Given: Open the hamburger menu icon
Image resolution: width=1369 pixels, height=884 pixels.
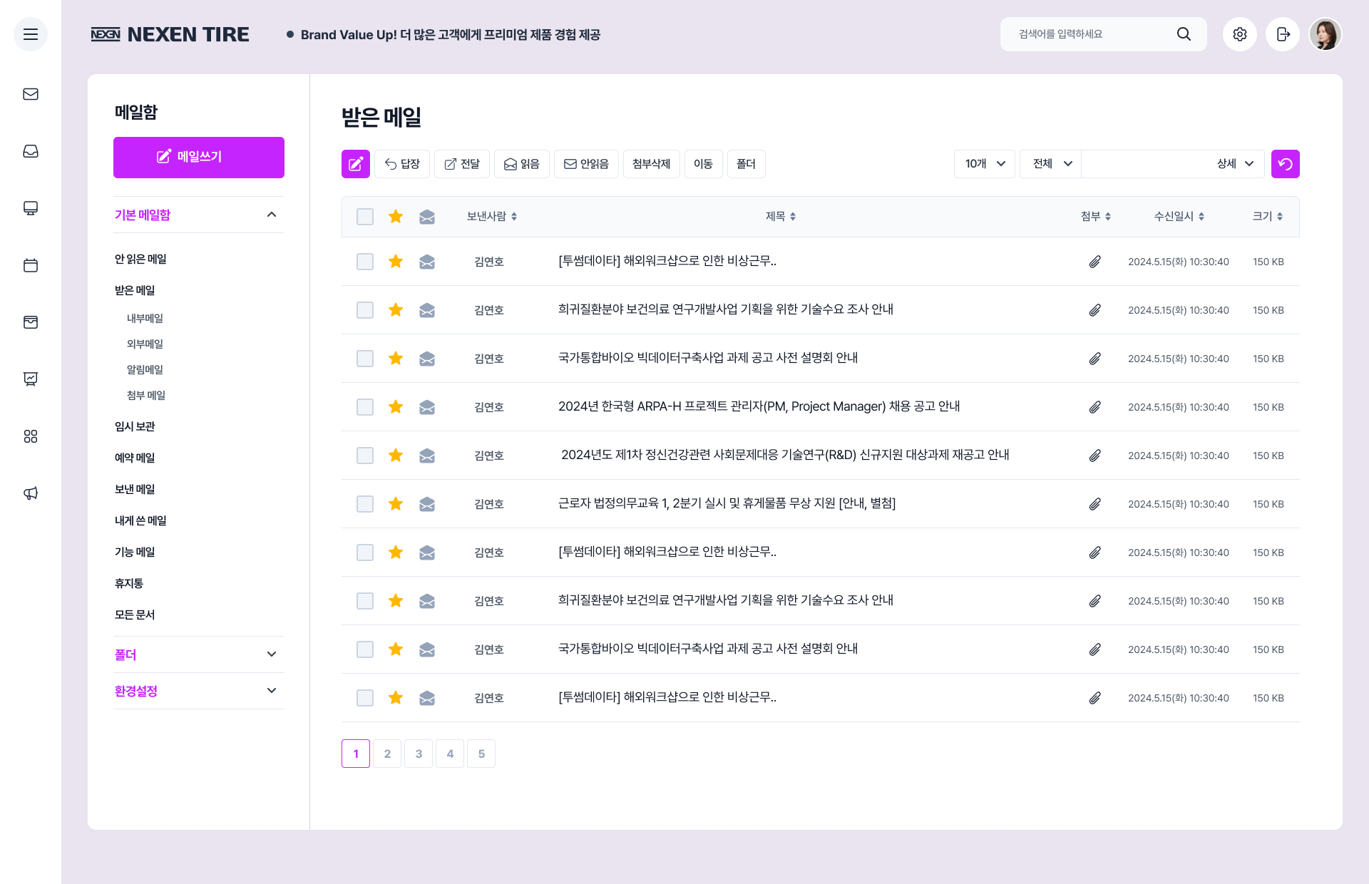Looking at the screenshot, I should tap(31, 34).
